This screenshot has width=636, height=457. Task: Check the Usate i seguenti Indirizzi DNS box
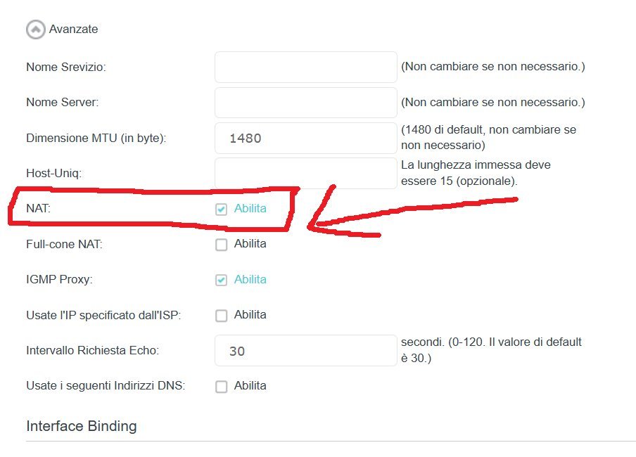click(222, 387)
